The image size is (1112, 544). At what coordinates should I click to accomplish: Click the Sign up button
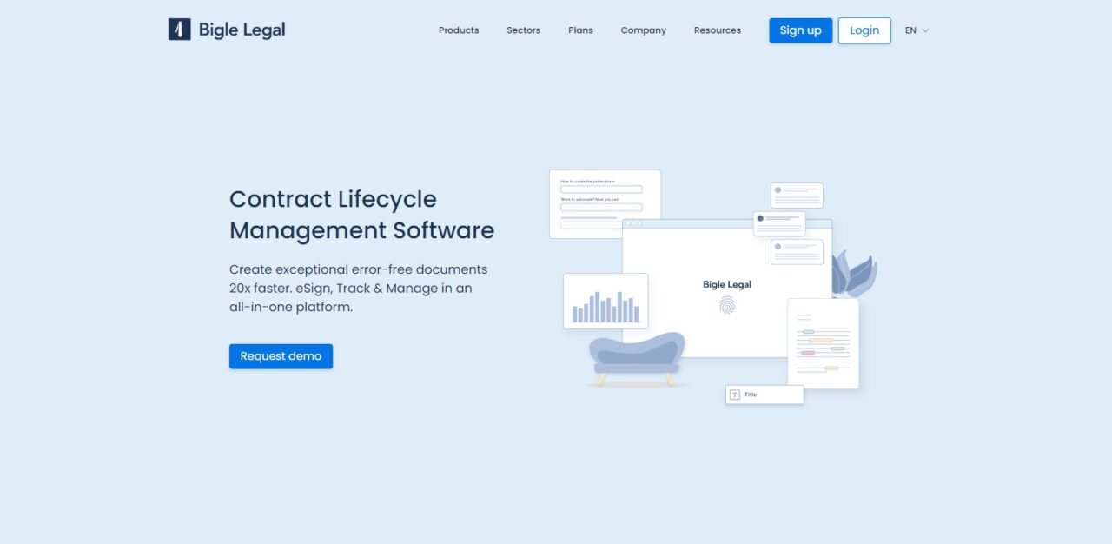click(x=801, y=30)
